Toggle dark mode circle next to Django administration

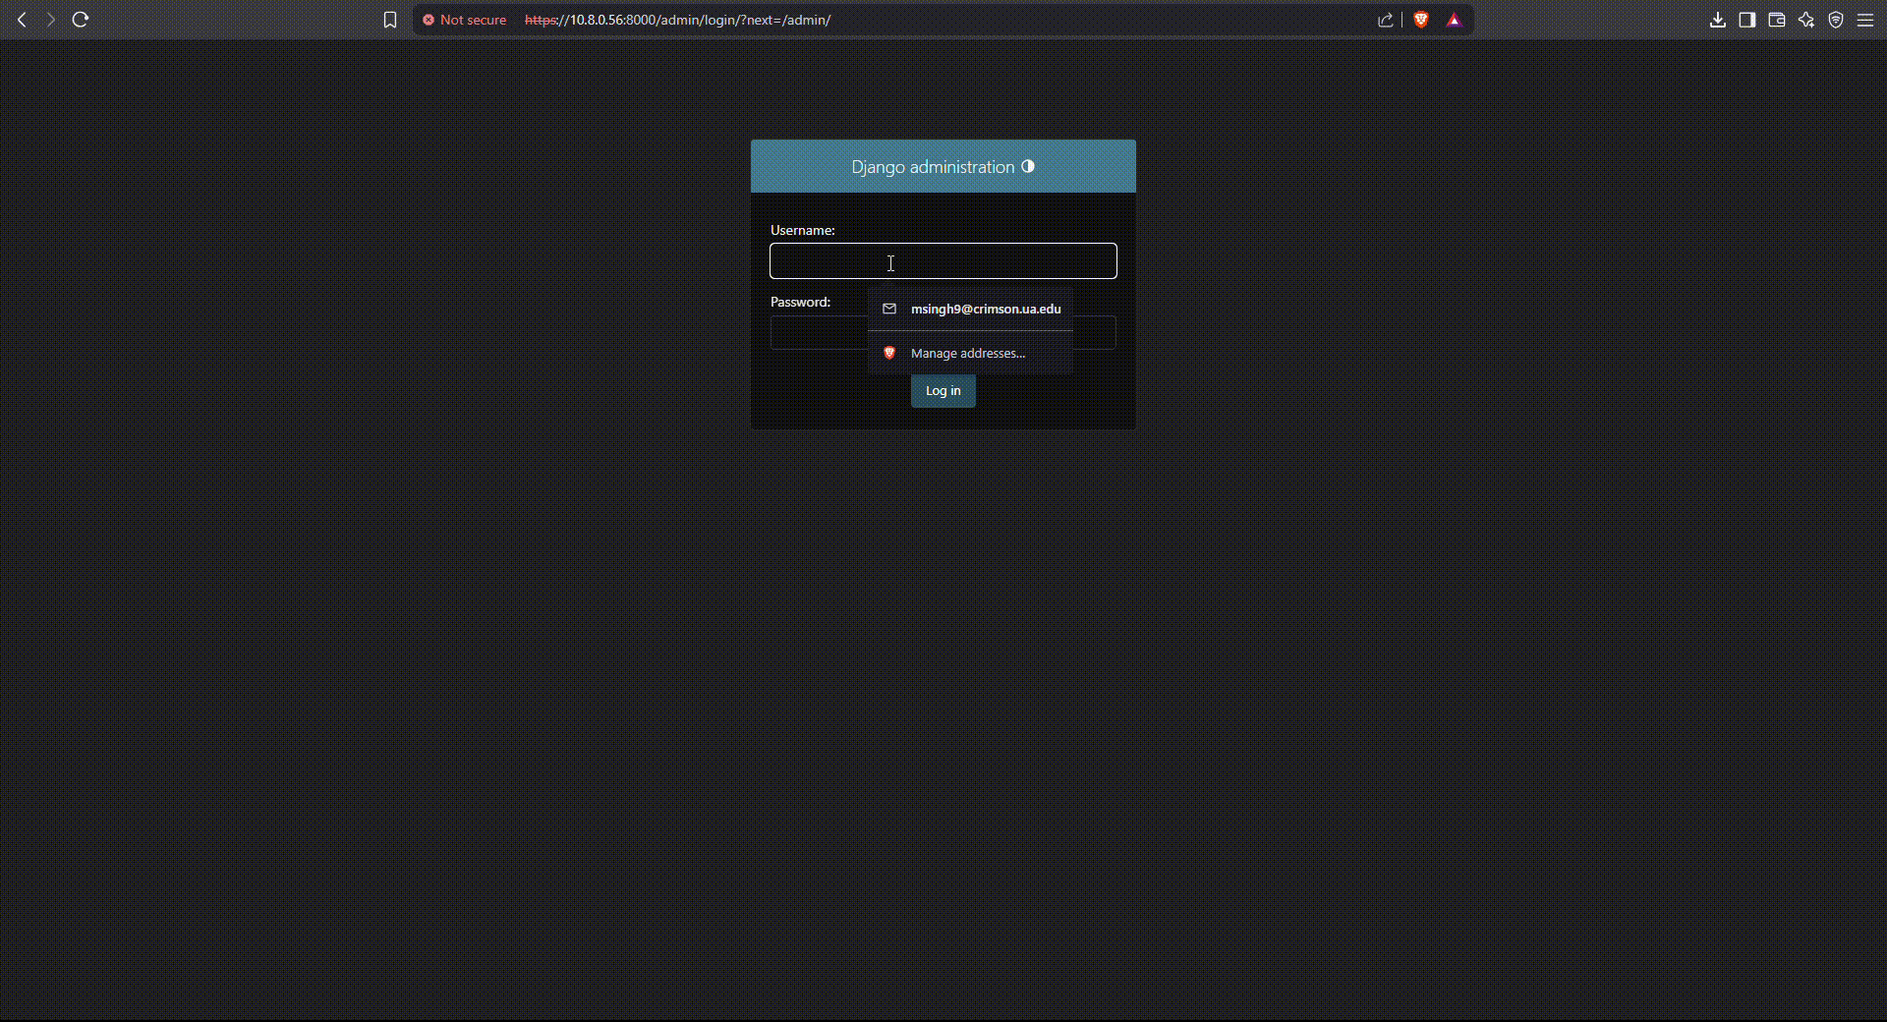point(1028,166)
